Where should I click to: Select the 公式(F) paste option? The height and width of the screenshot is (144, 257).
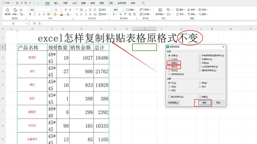tap(169, 59)
